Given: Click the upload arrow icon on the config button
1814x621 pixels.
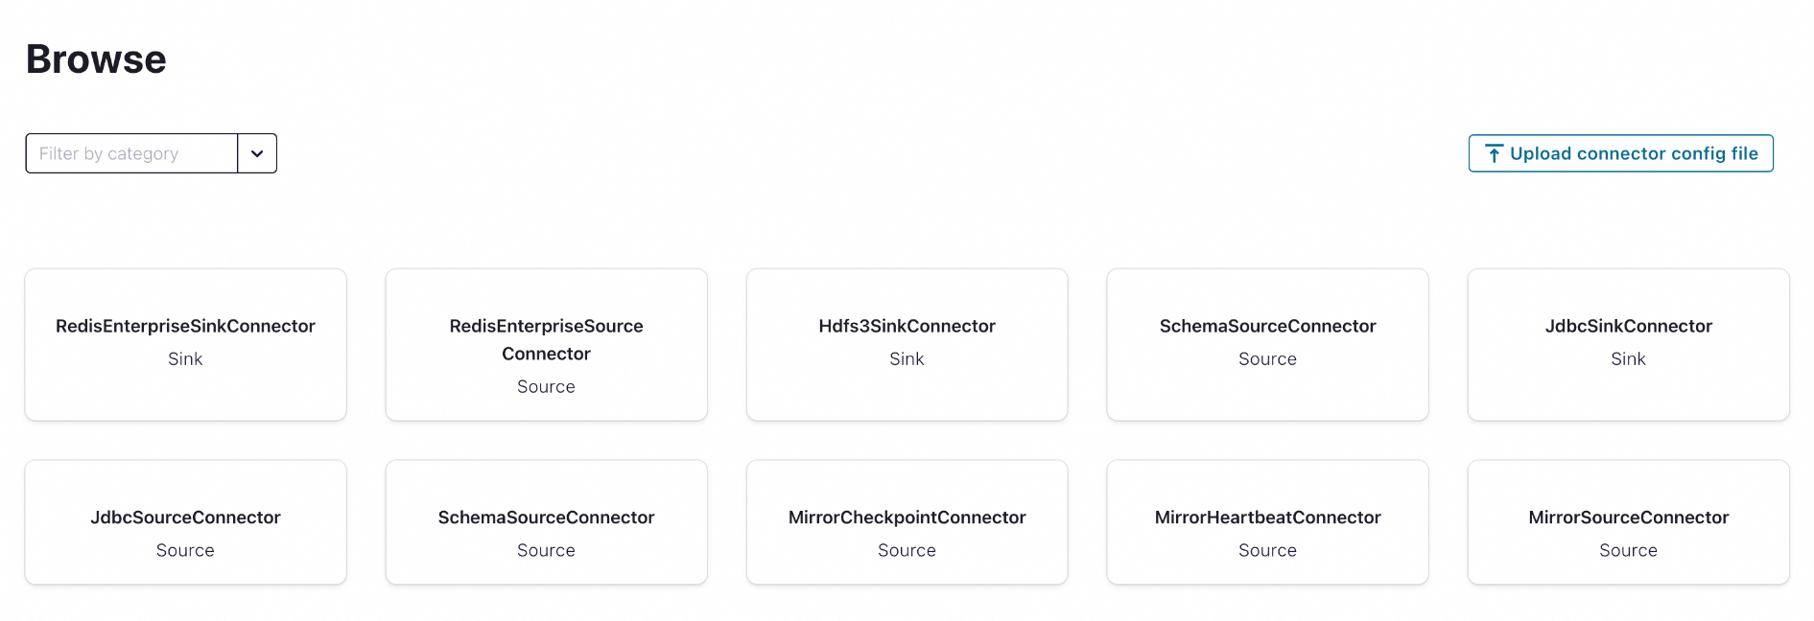Looking at the screenshot, I should 1494,153.
